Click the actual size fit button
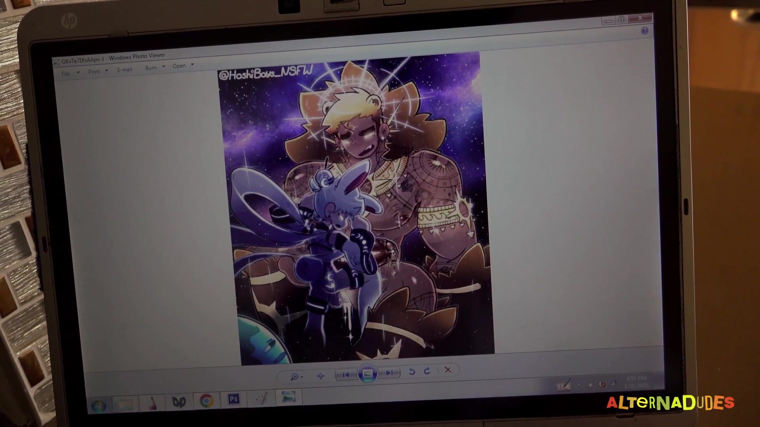The image size is (760, 427). 321,376
